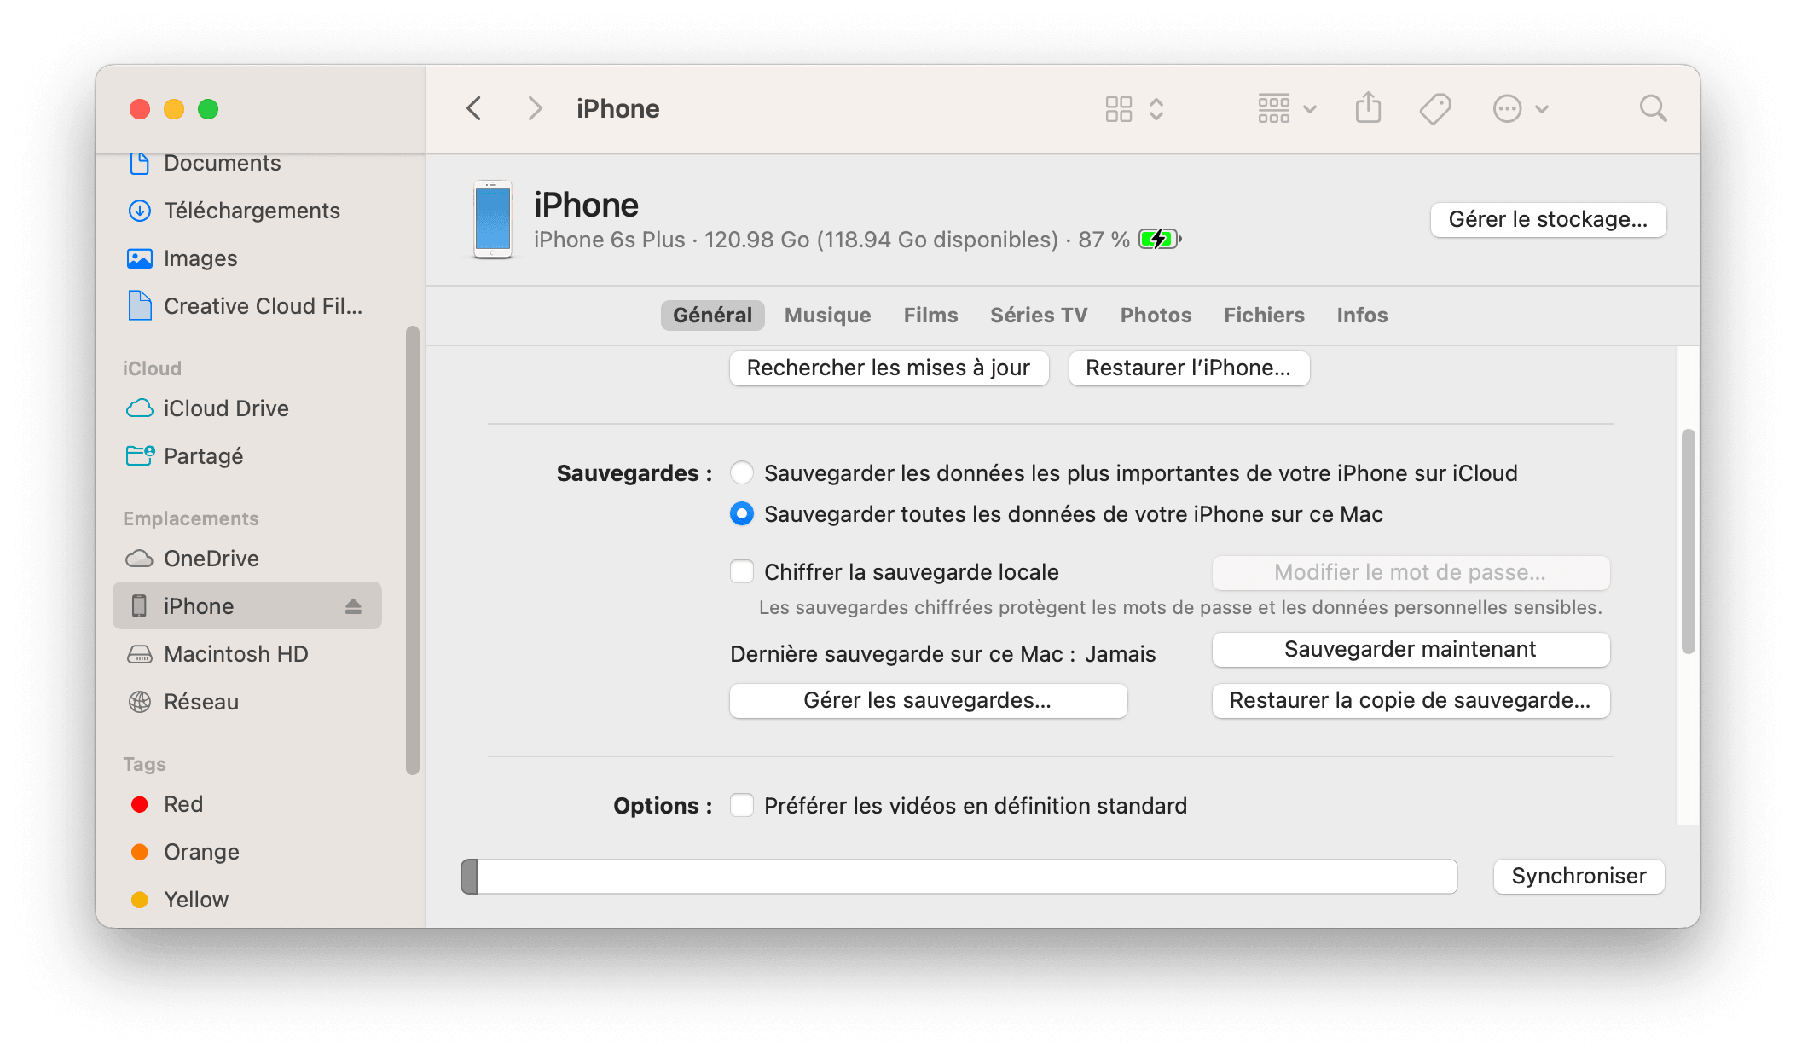Click the tag icon in toolbar

click(1435, 109)
